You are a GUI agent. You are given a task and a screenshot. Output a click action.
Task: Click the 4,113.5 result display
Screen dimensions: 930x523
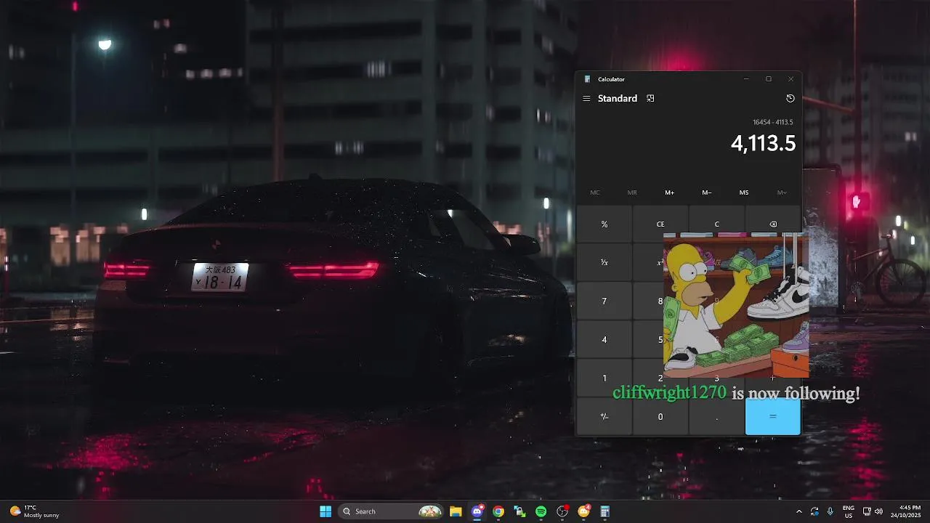pyautogui.click(x=763, y=143)
